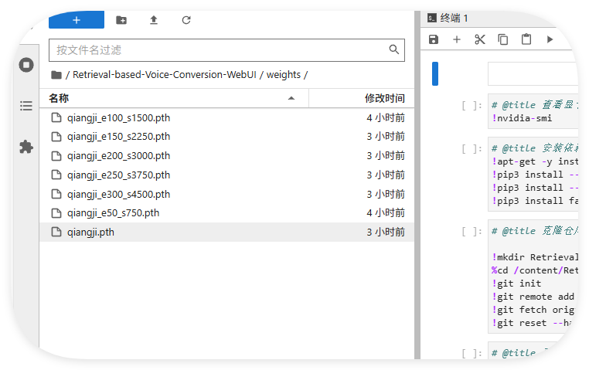Viewport: 589px width, 370px height.
Task: Go to root folder via breadcrumb icon
Action: (x=56, y=75)
